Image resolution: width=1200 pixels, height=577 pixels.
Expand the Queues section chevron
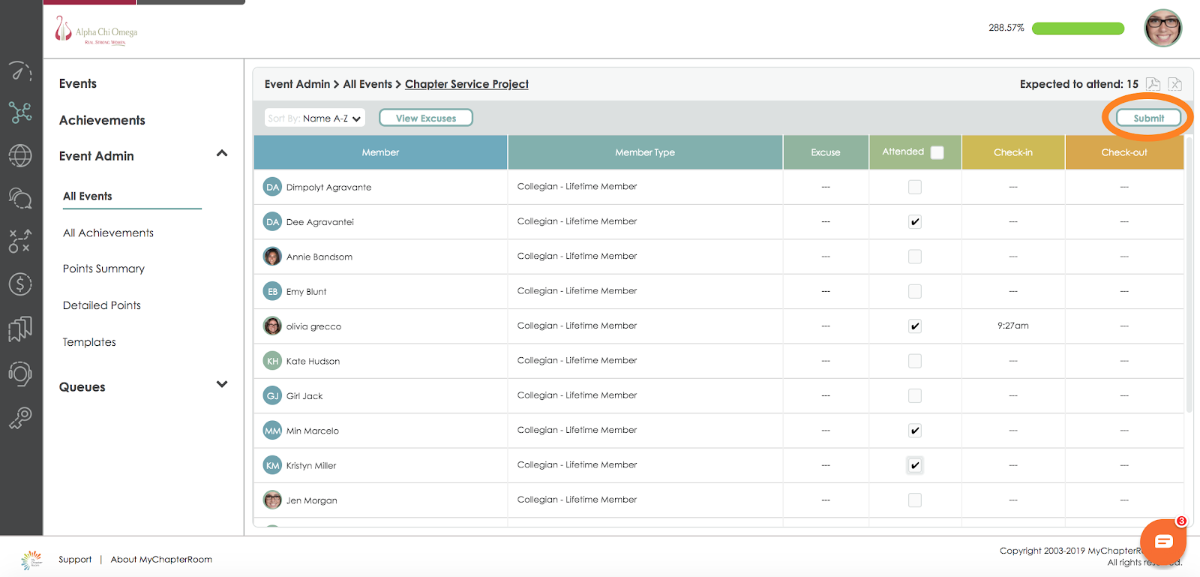(222, 384)
